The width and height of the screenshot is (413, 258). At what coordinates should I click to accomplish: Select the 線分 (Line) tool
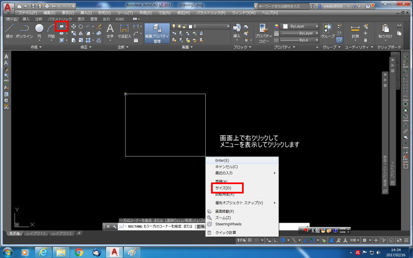point(9,31)
